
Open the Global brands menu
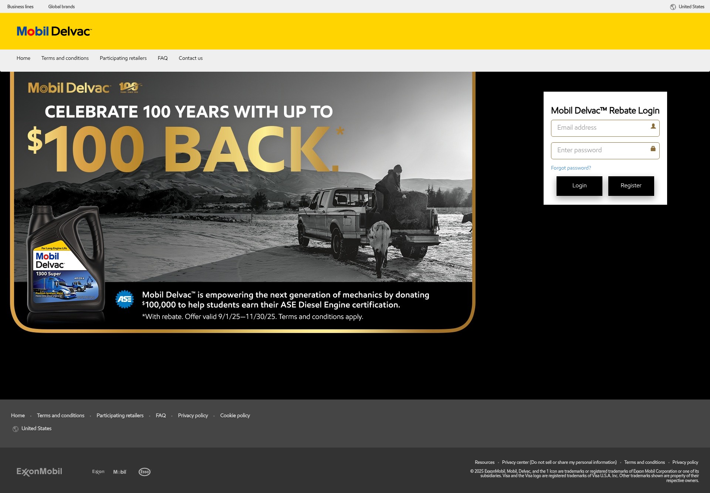point(61,7)
